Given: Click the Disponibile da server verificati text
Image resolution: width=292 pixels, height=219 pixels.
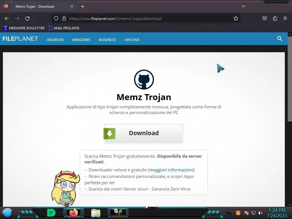Looking at the screenshot, I should tap(143, 159).
